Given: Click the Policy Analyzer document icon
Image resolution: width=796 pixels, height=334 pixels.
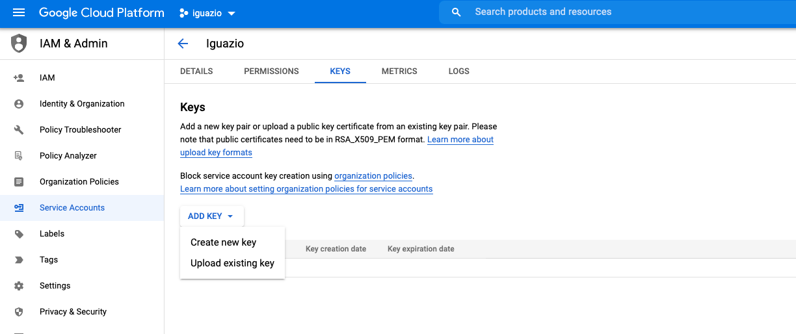Looking at the screenshot, I should (x=19, y=156).
